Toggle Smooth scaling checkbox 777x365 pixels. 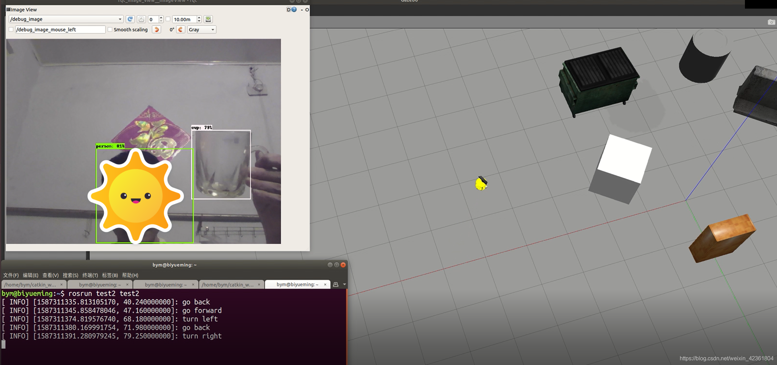click(110, 30)
